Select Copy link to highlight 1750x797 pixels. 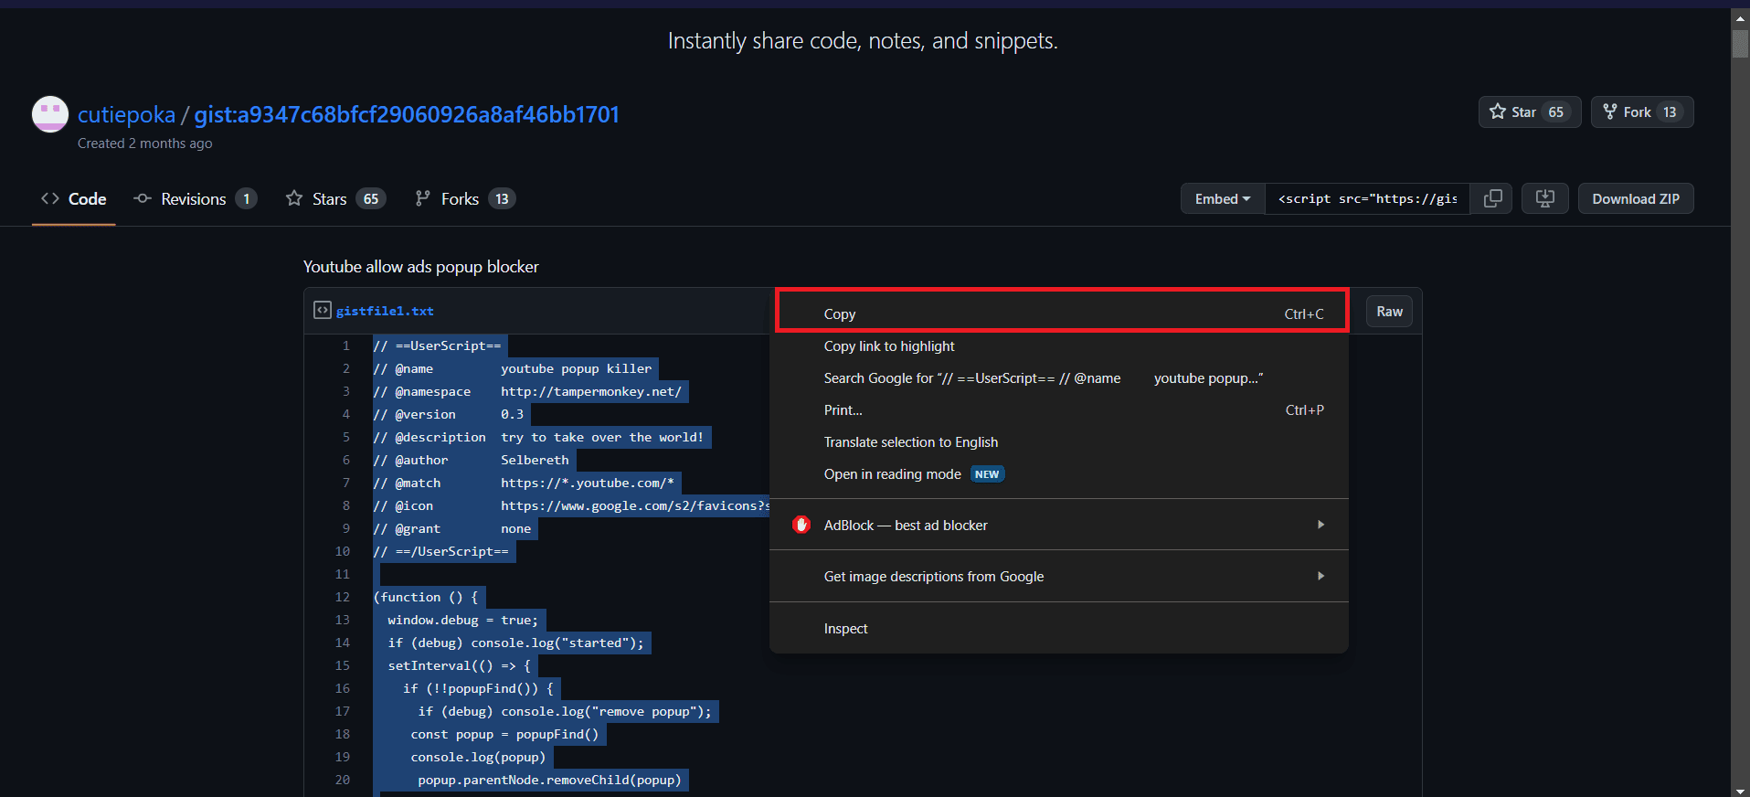(x=1059, y=346)
